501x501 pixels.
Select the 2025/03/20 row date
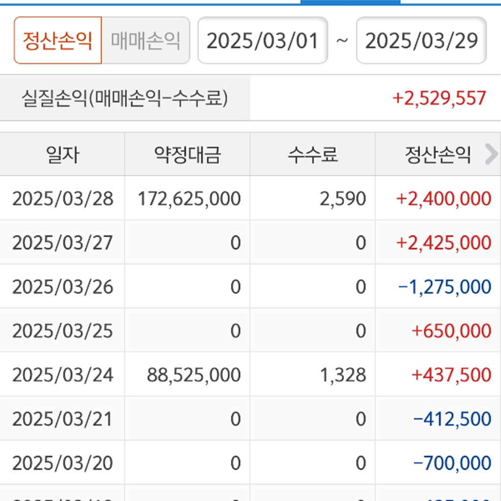click(x=63, y=463)
